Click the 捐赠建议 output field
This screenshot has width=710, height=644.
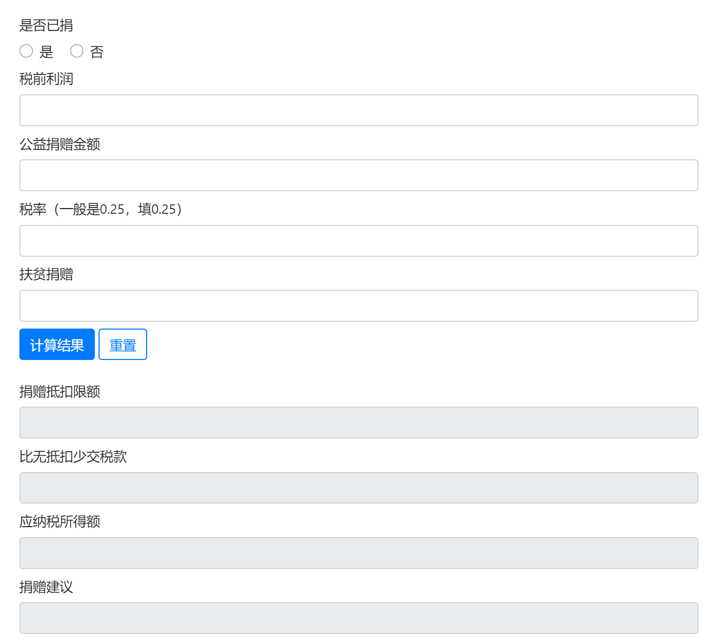pos(358,618)
